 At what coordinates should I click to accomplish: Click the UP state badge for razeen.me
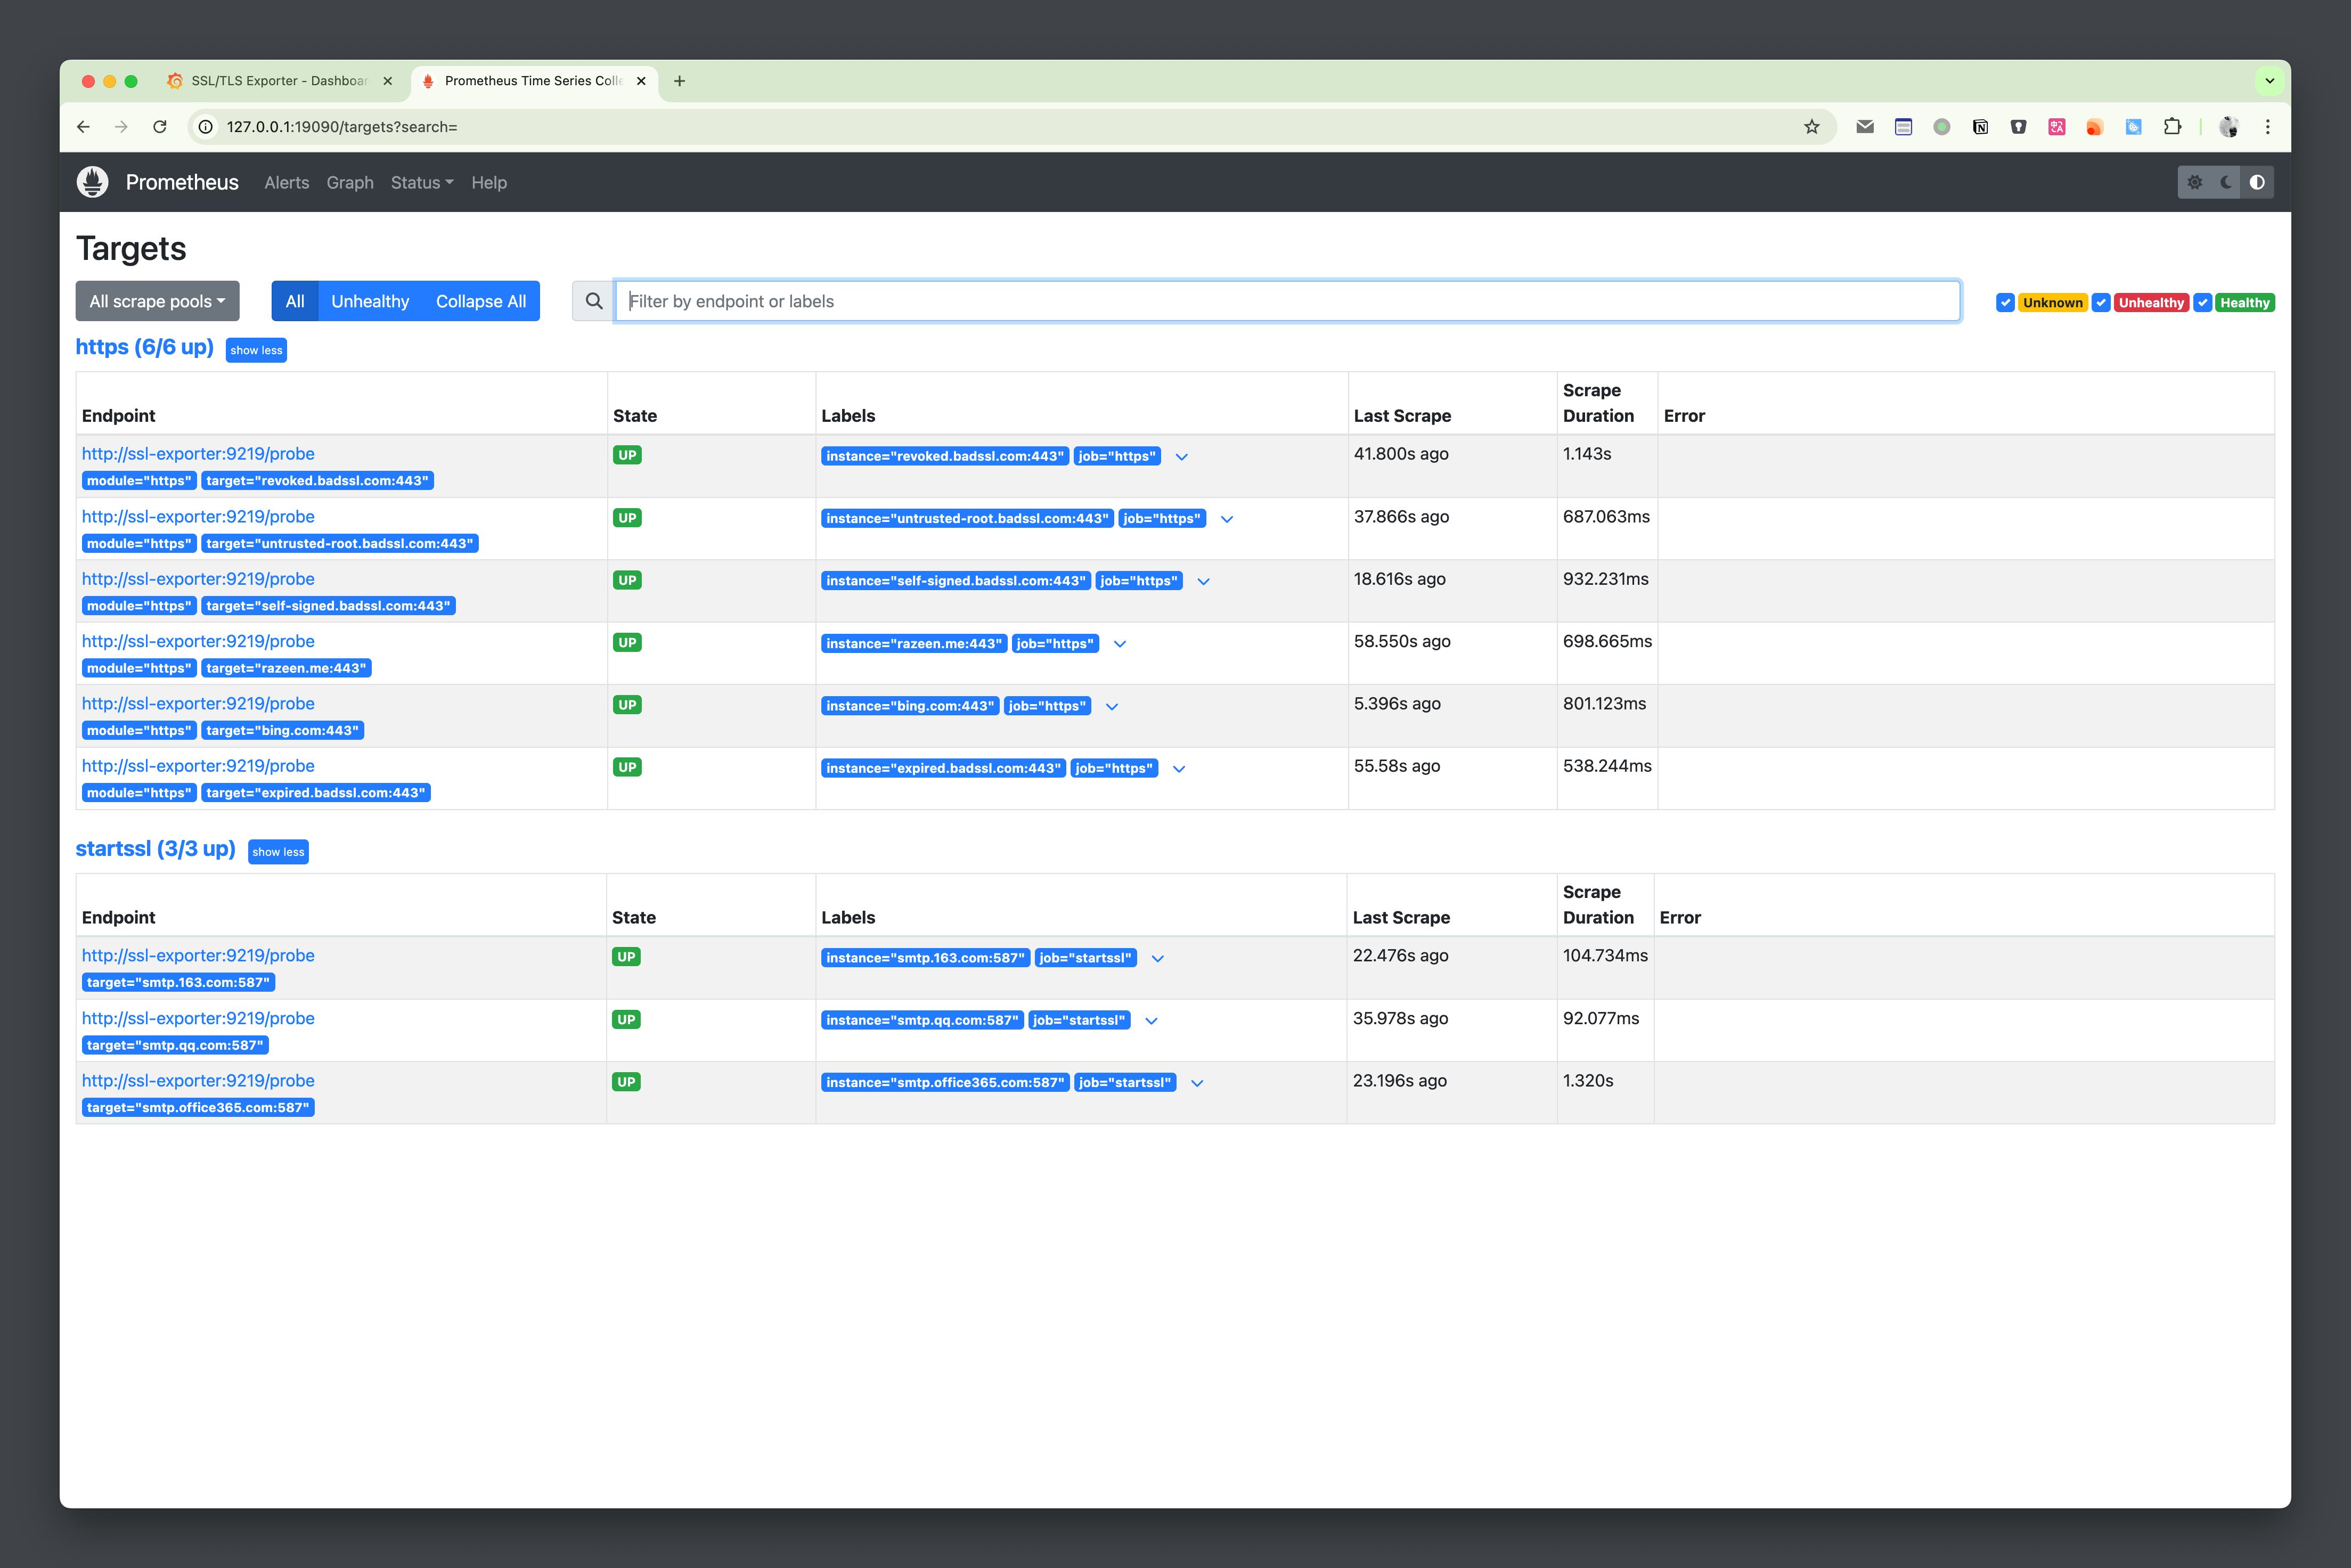(x=627, y=643)
